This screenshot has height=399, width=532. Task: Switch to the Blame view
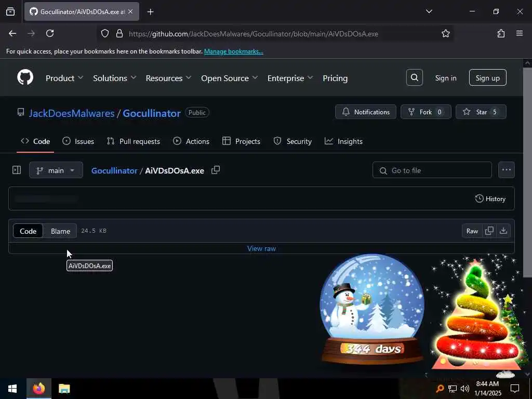pos(60,231)
